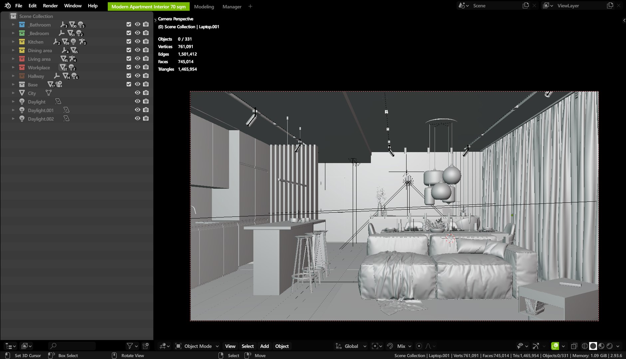The height and width of the screenshot is (359, 626).
Task: Switch to material preview shading
Action: (601, 346)
